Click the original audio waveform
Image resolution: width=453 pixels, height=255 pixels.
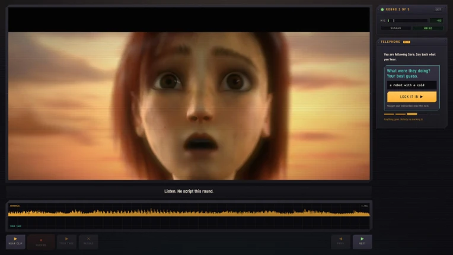coord(189,213)
